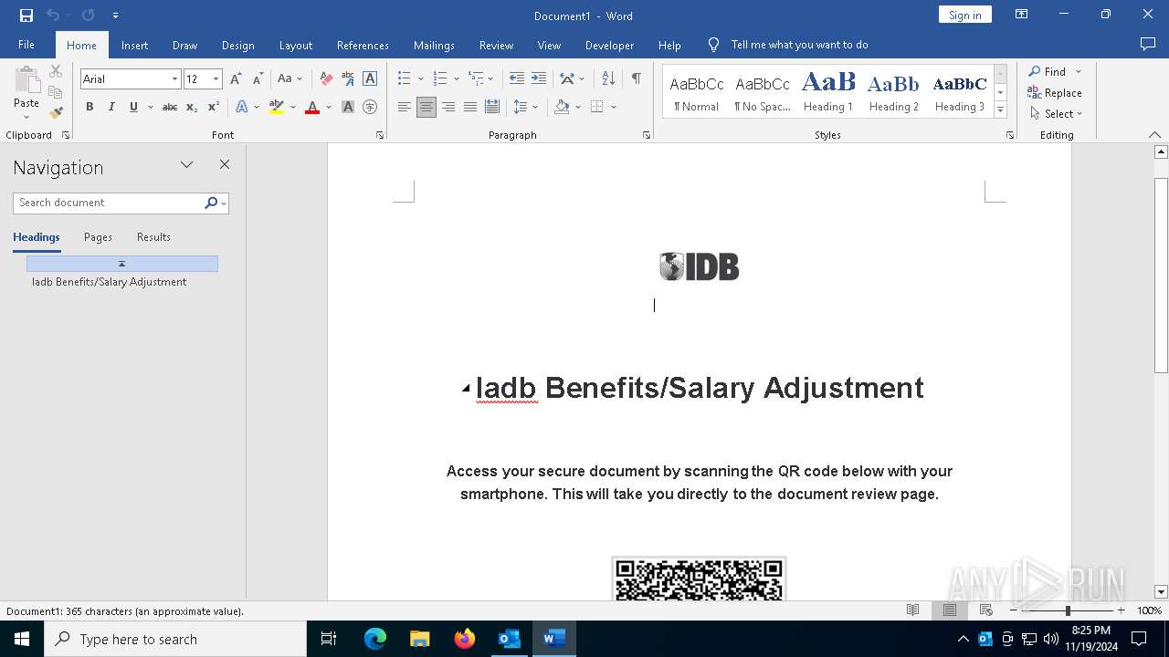The width and height of the screenshot is (1169, 657).
Task: Toggle the numbered list button
Action: click(x=440, y=79)
